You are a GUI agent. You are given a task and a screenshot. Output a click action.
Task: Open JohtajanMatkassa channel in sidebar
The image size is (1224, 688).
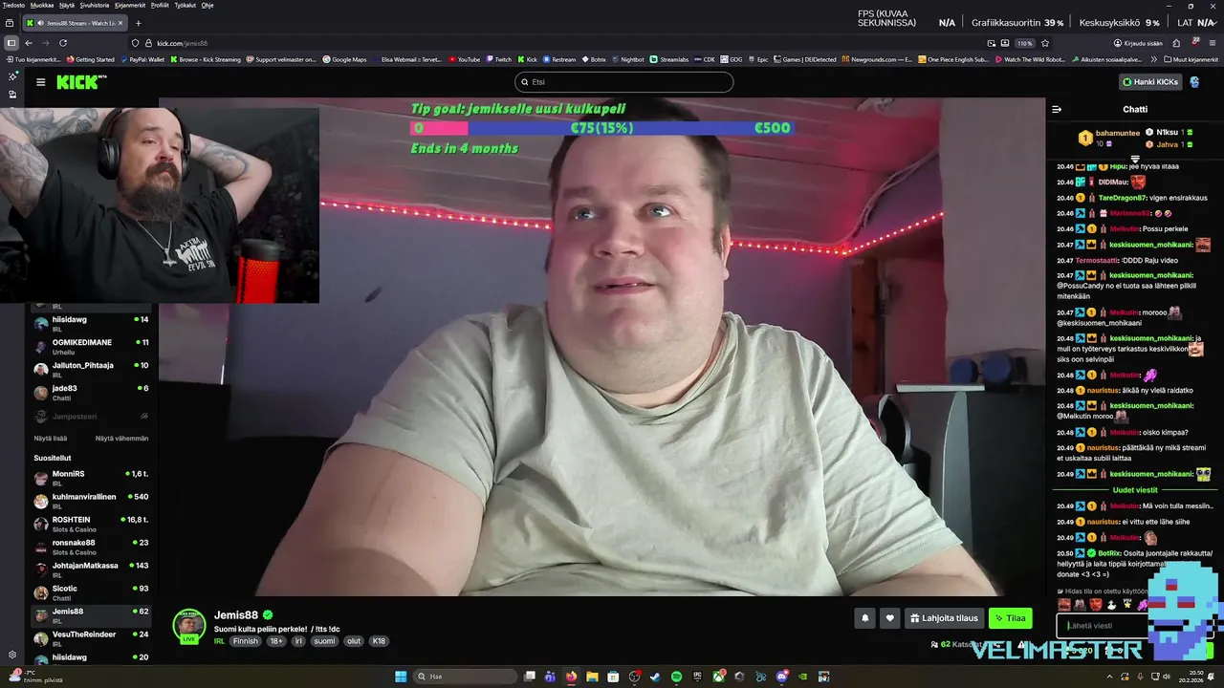point(91,570)
